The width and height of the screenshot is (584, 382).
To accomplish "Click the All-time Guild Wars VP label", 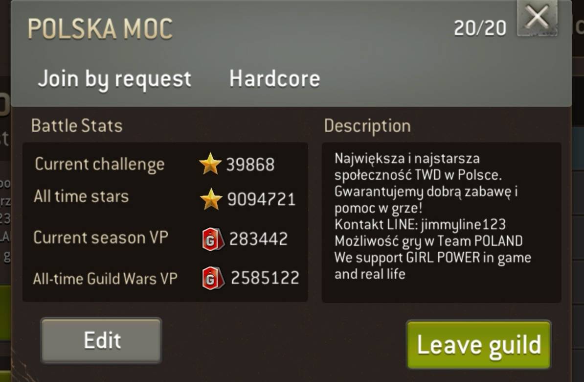I will click(x=105, y=279).
